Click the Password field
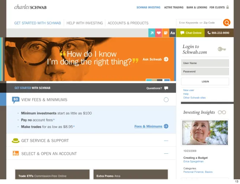Viewport: 240px width, 184px height. (x=205, y=71)
